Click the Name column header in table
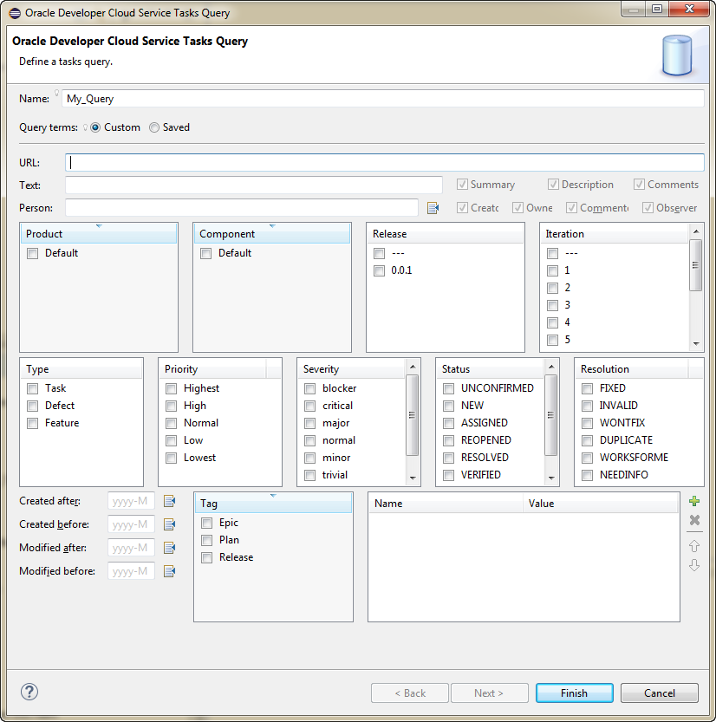 point(446,504)
